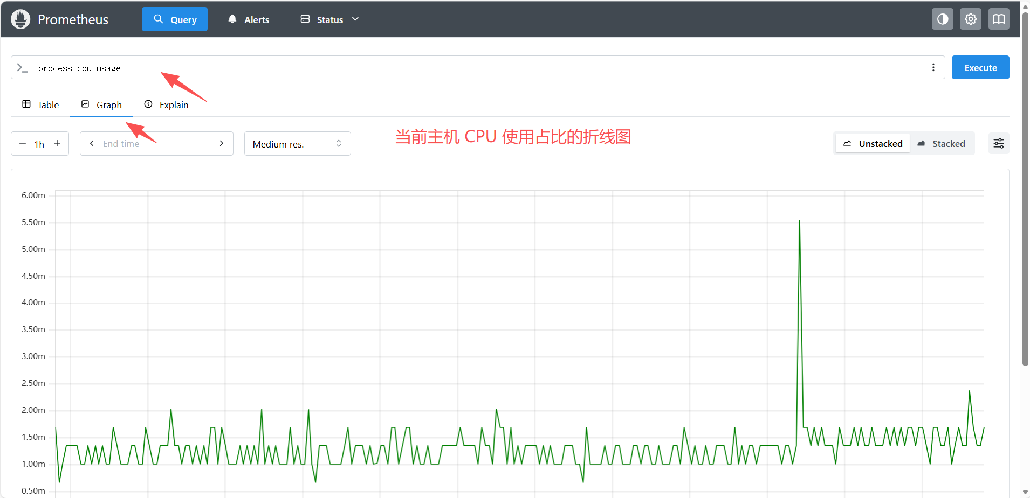Open the documentation book icon
This screenshot has width=1030, height=498.
(x=999, y=19)
